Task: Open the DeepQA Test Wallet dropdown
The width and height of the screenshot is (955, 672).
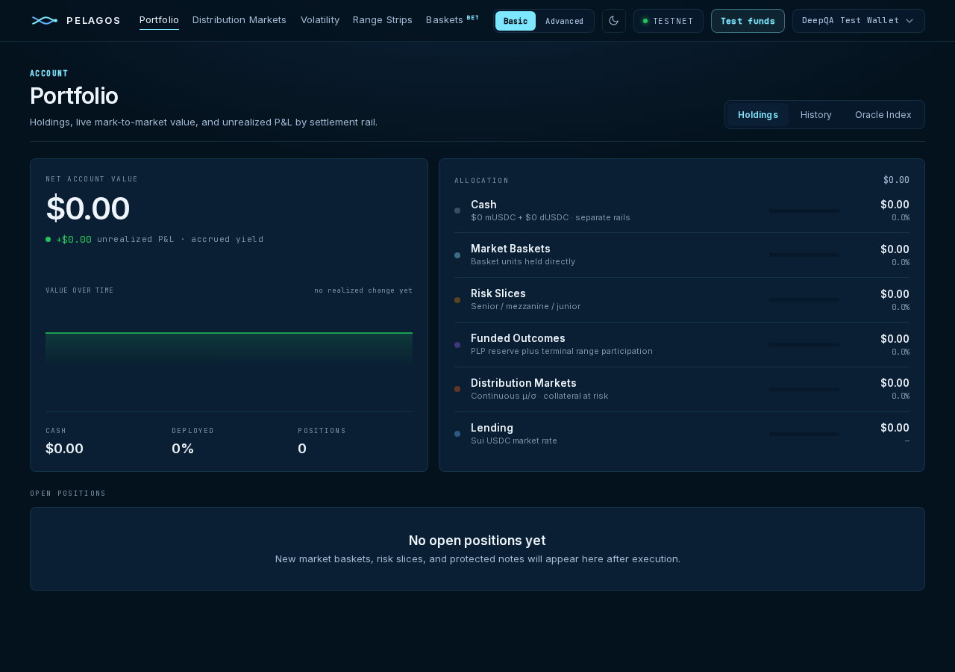Action: (x=859, y=21)
